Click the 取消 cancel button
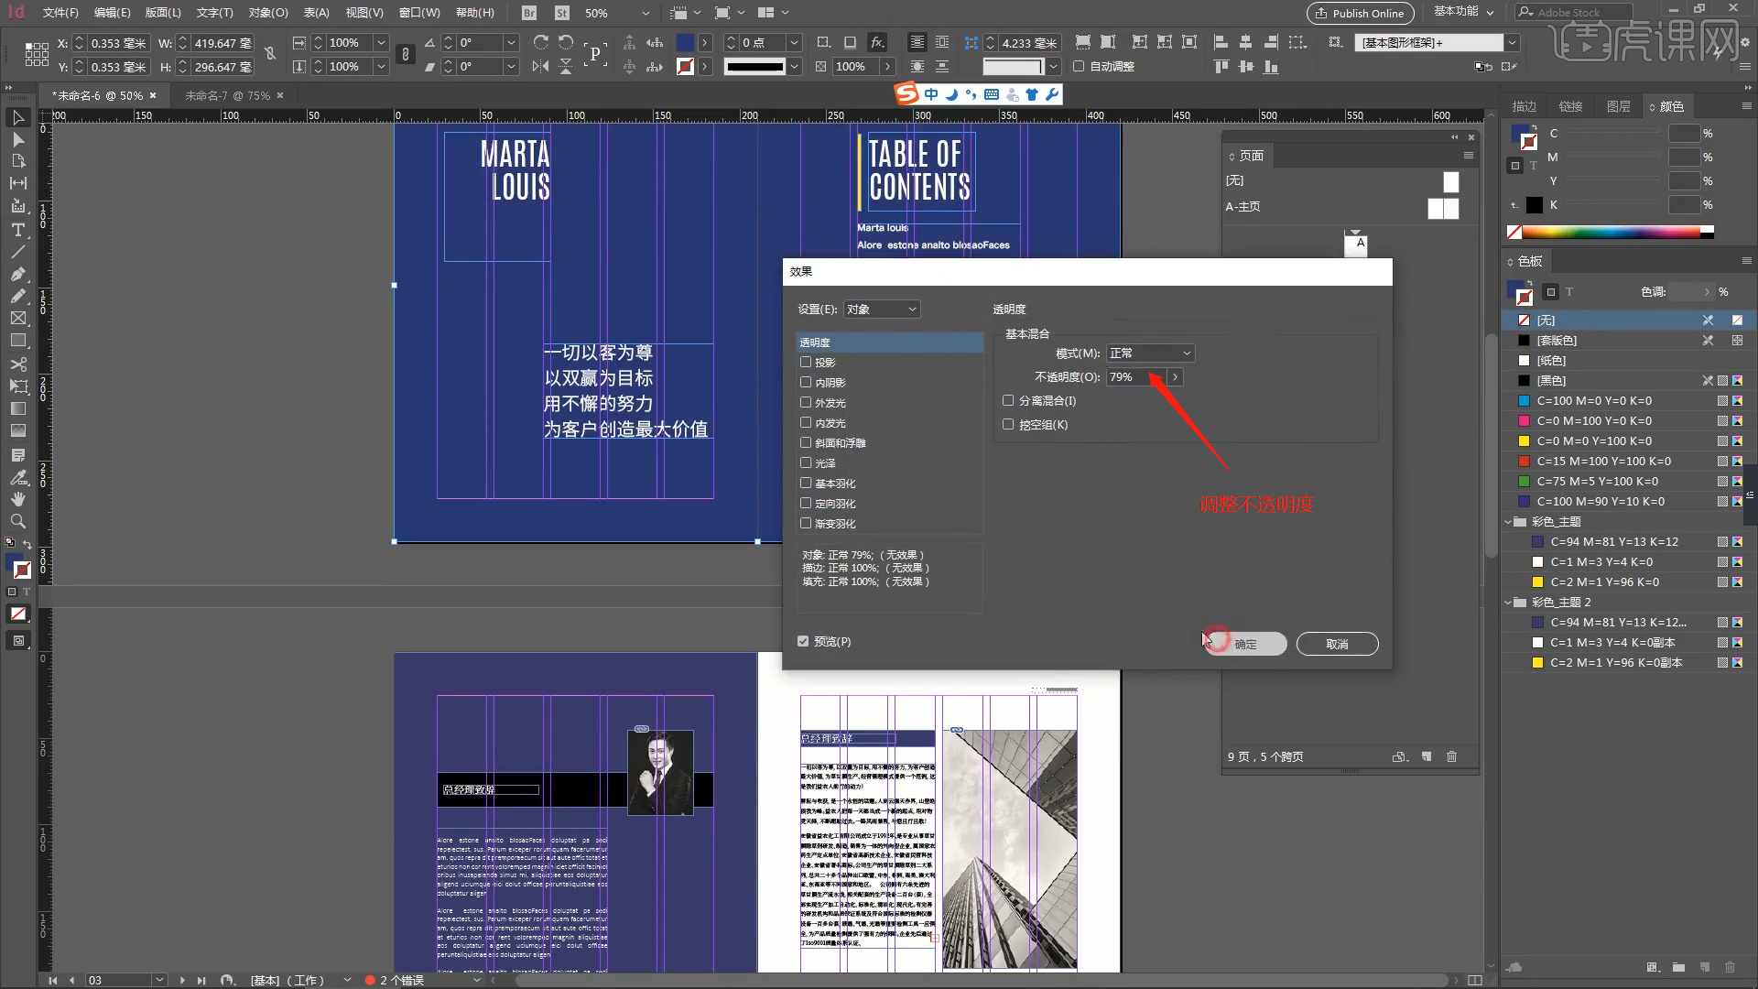Screen dimensions: 1758x989 pos(1337,644)
